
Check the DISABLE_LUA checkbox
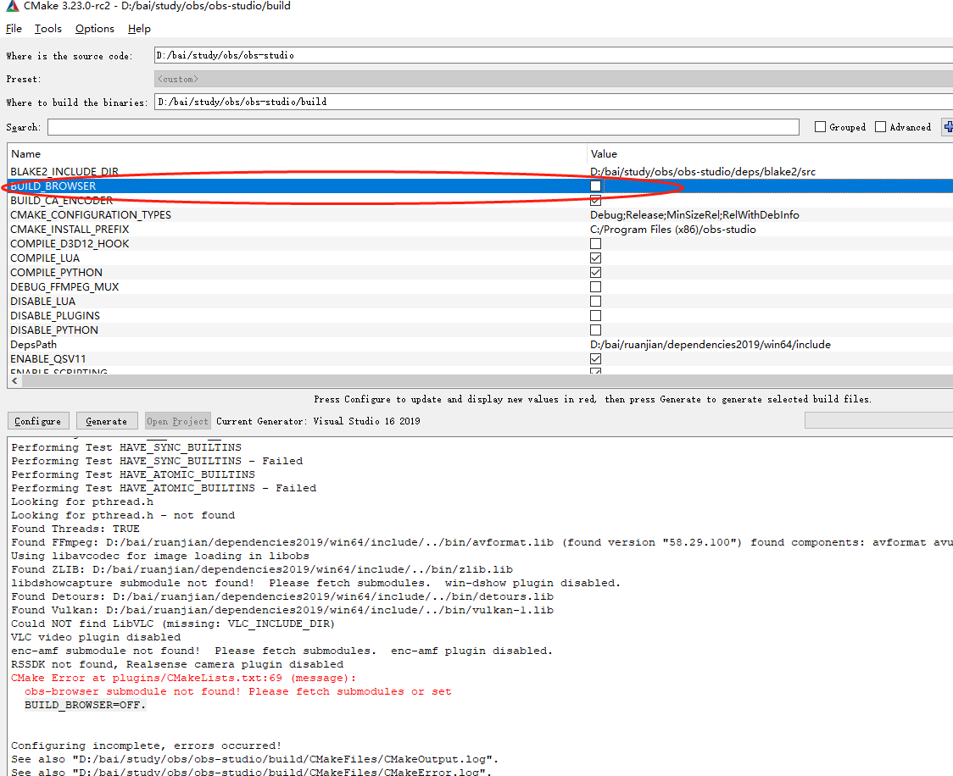point(595,302)
